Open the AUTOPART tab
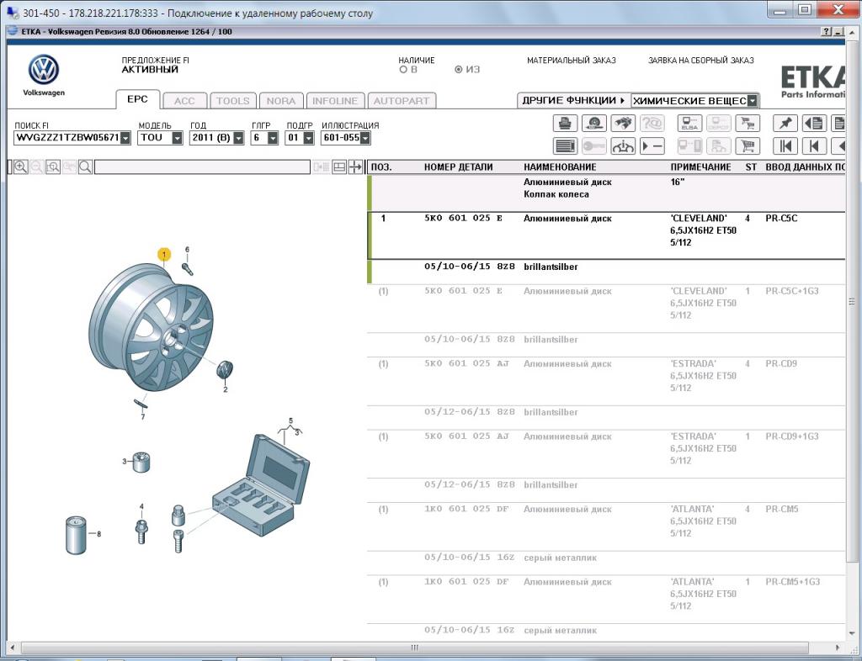This screenshot has height=661, width=862. coord(402,101)
